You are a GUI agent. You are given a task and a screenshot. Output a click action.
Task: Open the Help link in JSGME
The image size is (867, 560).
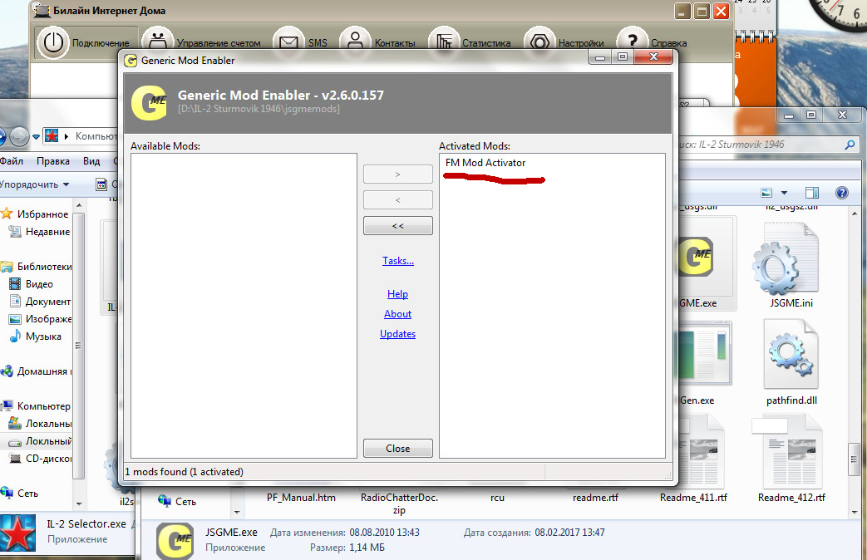[397, 293]
